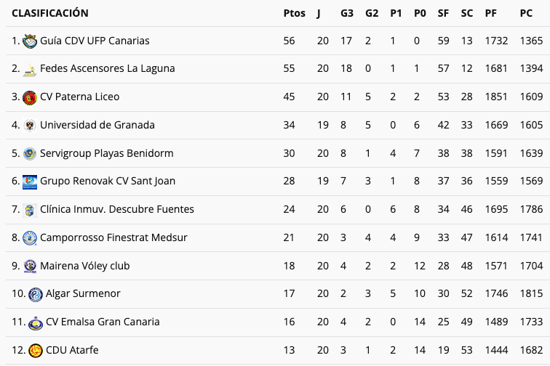Viewport: 550px width, 366px height.
Task: Open the Mairena Vóley club team name
Action: point(85,266)
